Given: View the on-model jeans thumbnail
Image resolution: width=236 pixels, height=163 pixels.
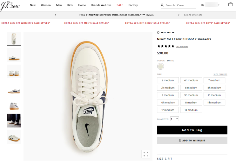Looking at the screenshot, I should pos(14,121).
